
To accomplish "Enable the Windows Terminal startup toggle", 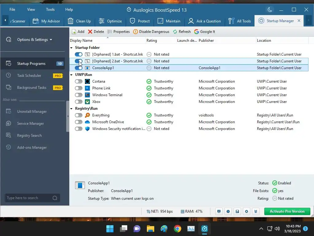I will 79,95.
